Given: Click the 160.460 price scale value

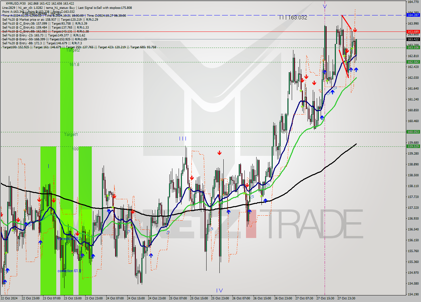Looking at the screenshot, I should tap(413, 121).
